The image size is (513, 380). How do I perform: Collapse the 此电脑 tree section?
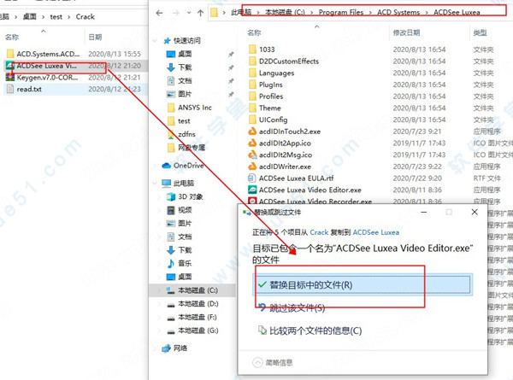click(155, 183)
